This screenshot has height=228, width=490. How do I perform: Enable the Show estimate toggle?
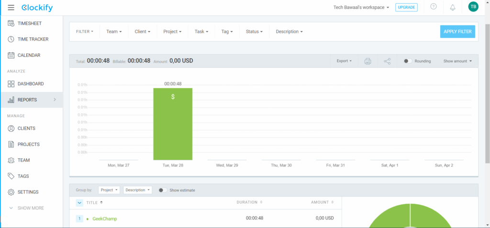163,190
